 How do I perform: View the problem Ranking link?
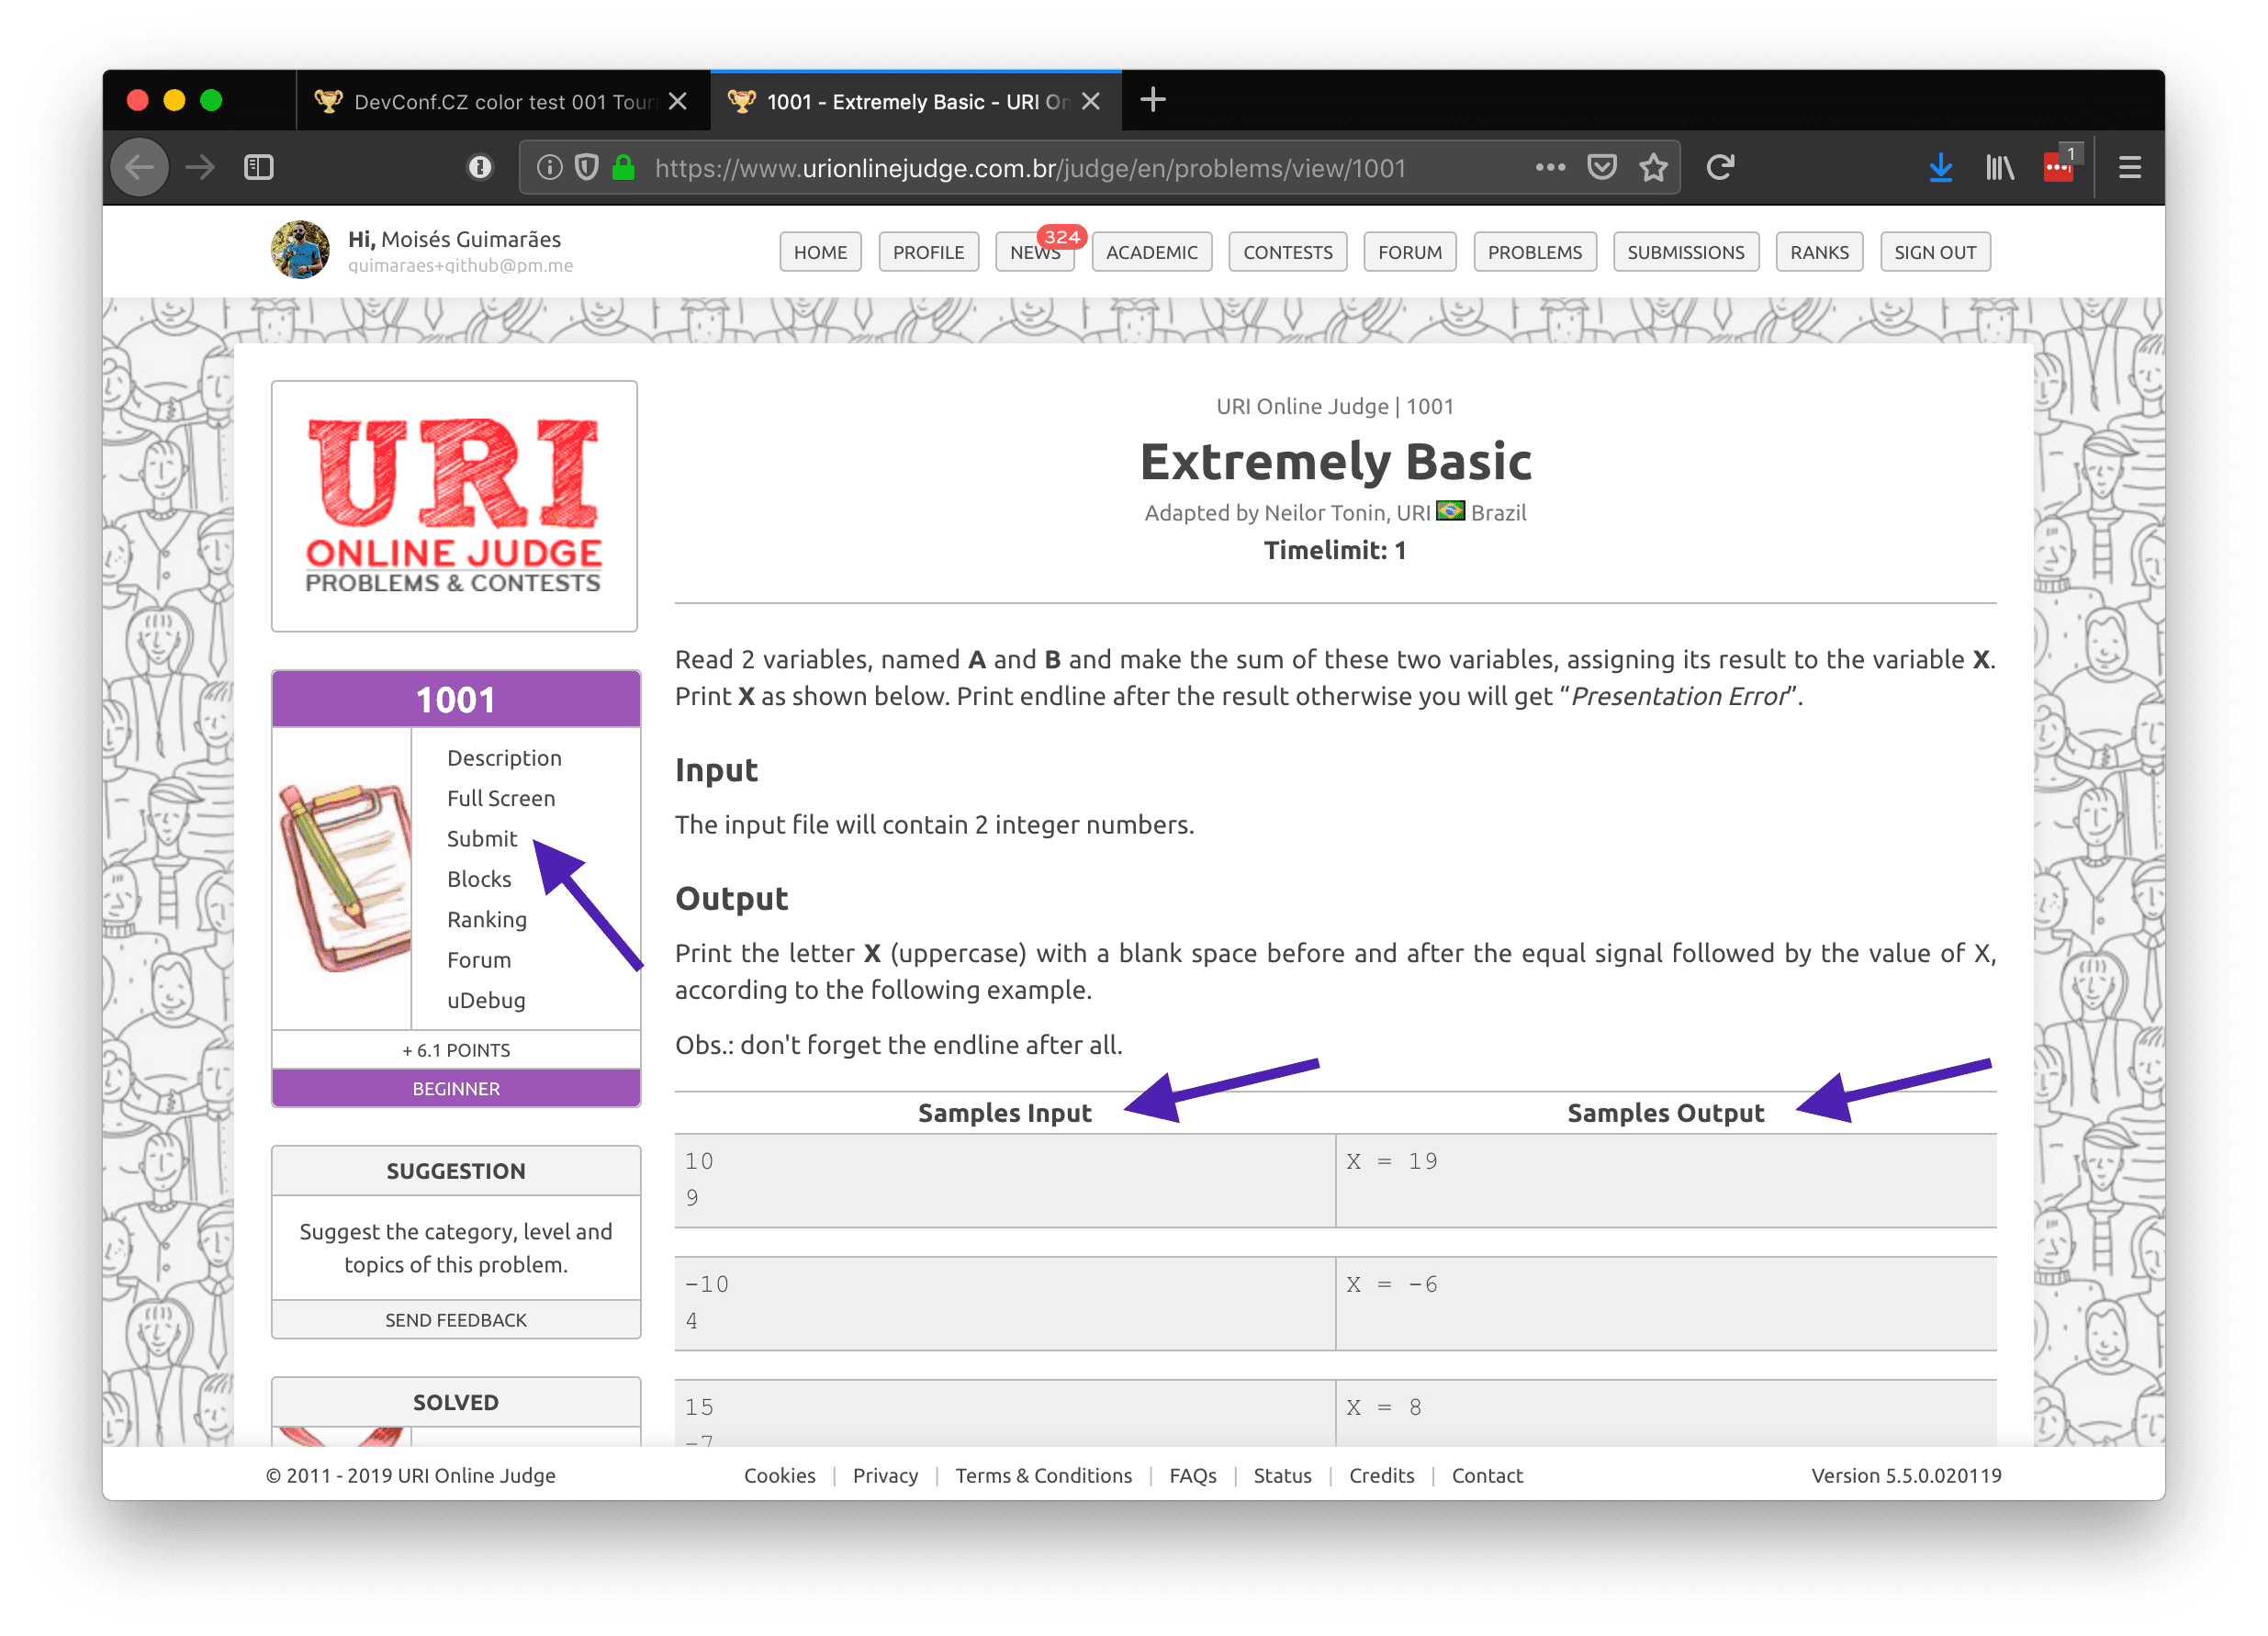487,919
